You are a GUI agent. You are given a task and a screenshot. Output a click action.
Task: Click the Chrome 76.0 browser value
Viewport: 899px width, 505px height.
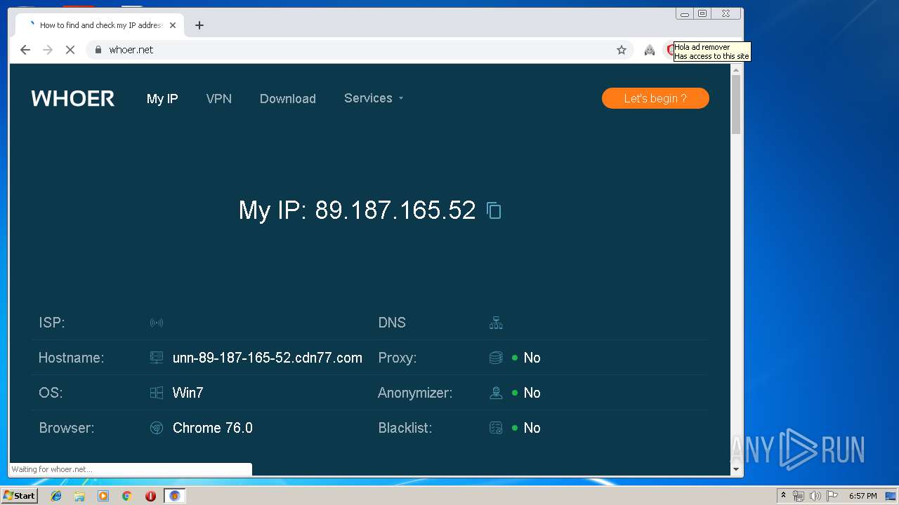213,428
